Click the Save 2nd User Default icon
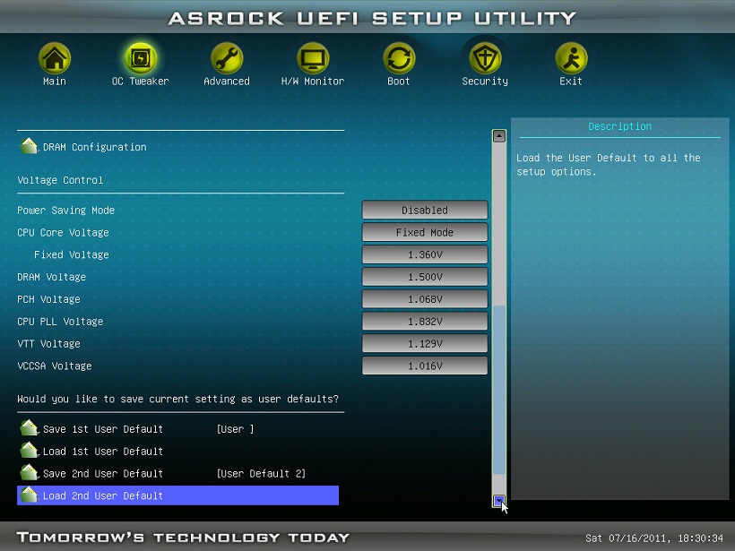This screenshot has width=735, height=551. pyautogui.click(x=29, y=472)
